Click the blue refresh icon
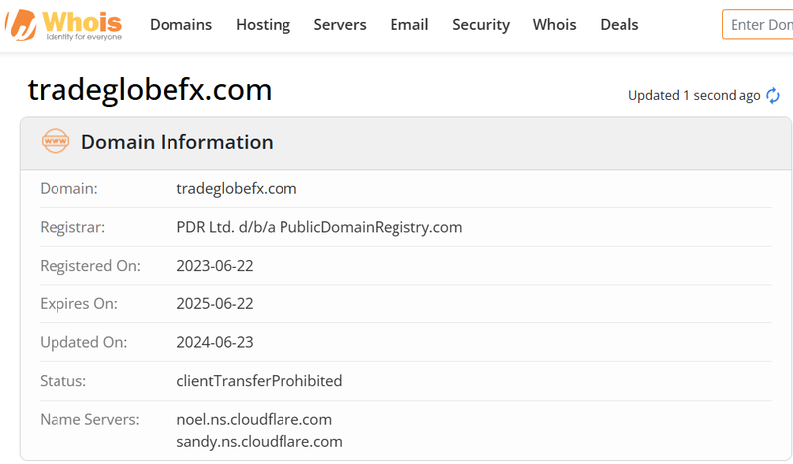This screenshot has width=793, height=464. click(773, 95)
